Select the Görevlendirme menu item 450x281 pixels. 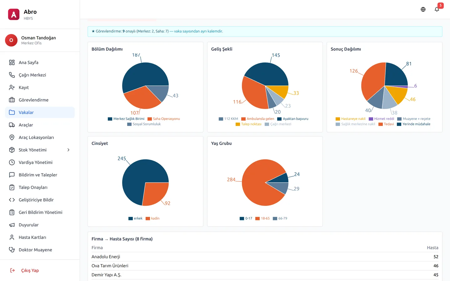coord(40,100)
